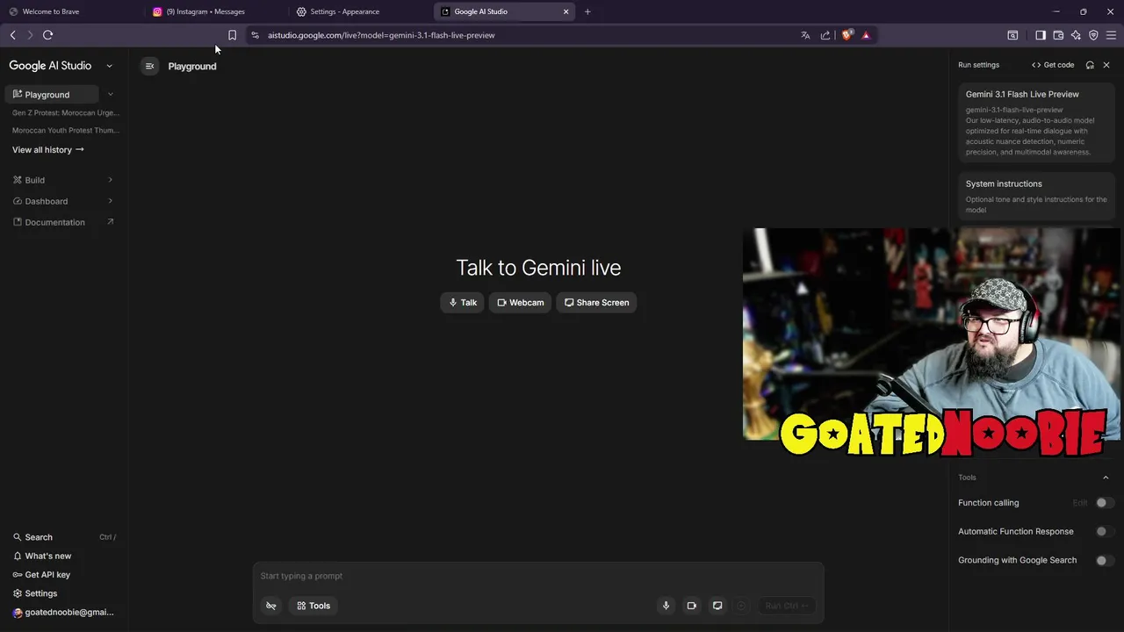Screen dimensions: 1124x632
Task: Toggle Grounding with Google Search switch
Action: (1105, 560)
